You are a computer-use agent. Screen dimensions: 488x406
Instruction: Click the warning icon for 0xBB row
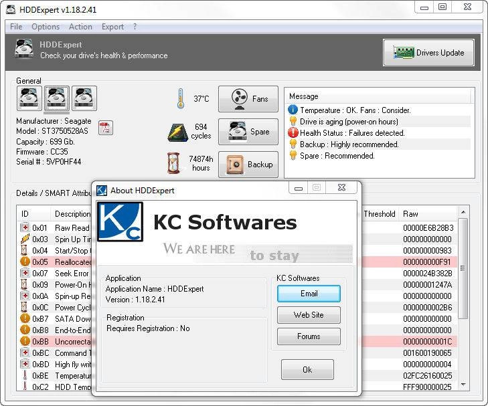[25, 341]
